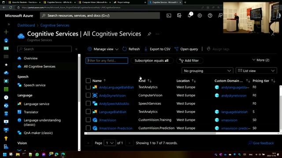Screen dimensions: 282x158
Task: Open the XmasVision-Prediction resource link
Action: (x=115, y=128)
